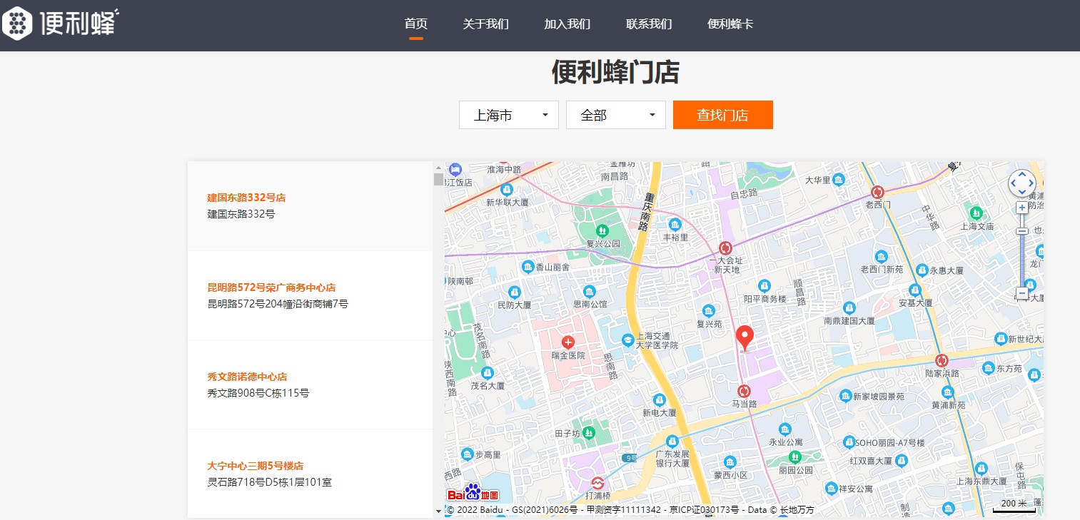The height and width of the screenshot is (520, 1080).
Task: Click the map zoom-out minus button
Action: pyautogui.click(x=1022, y=293)
